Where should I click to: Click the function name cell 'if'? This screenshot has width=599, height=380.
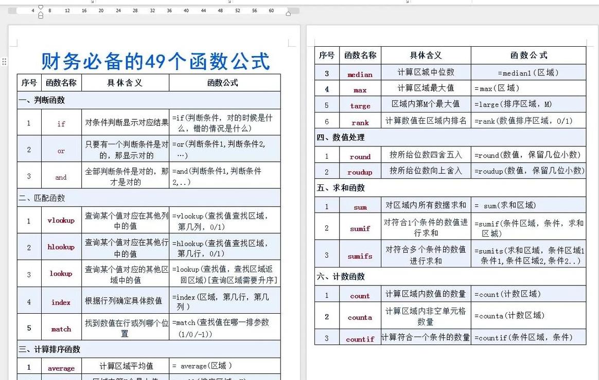(61, 123)
